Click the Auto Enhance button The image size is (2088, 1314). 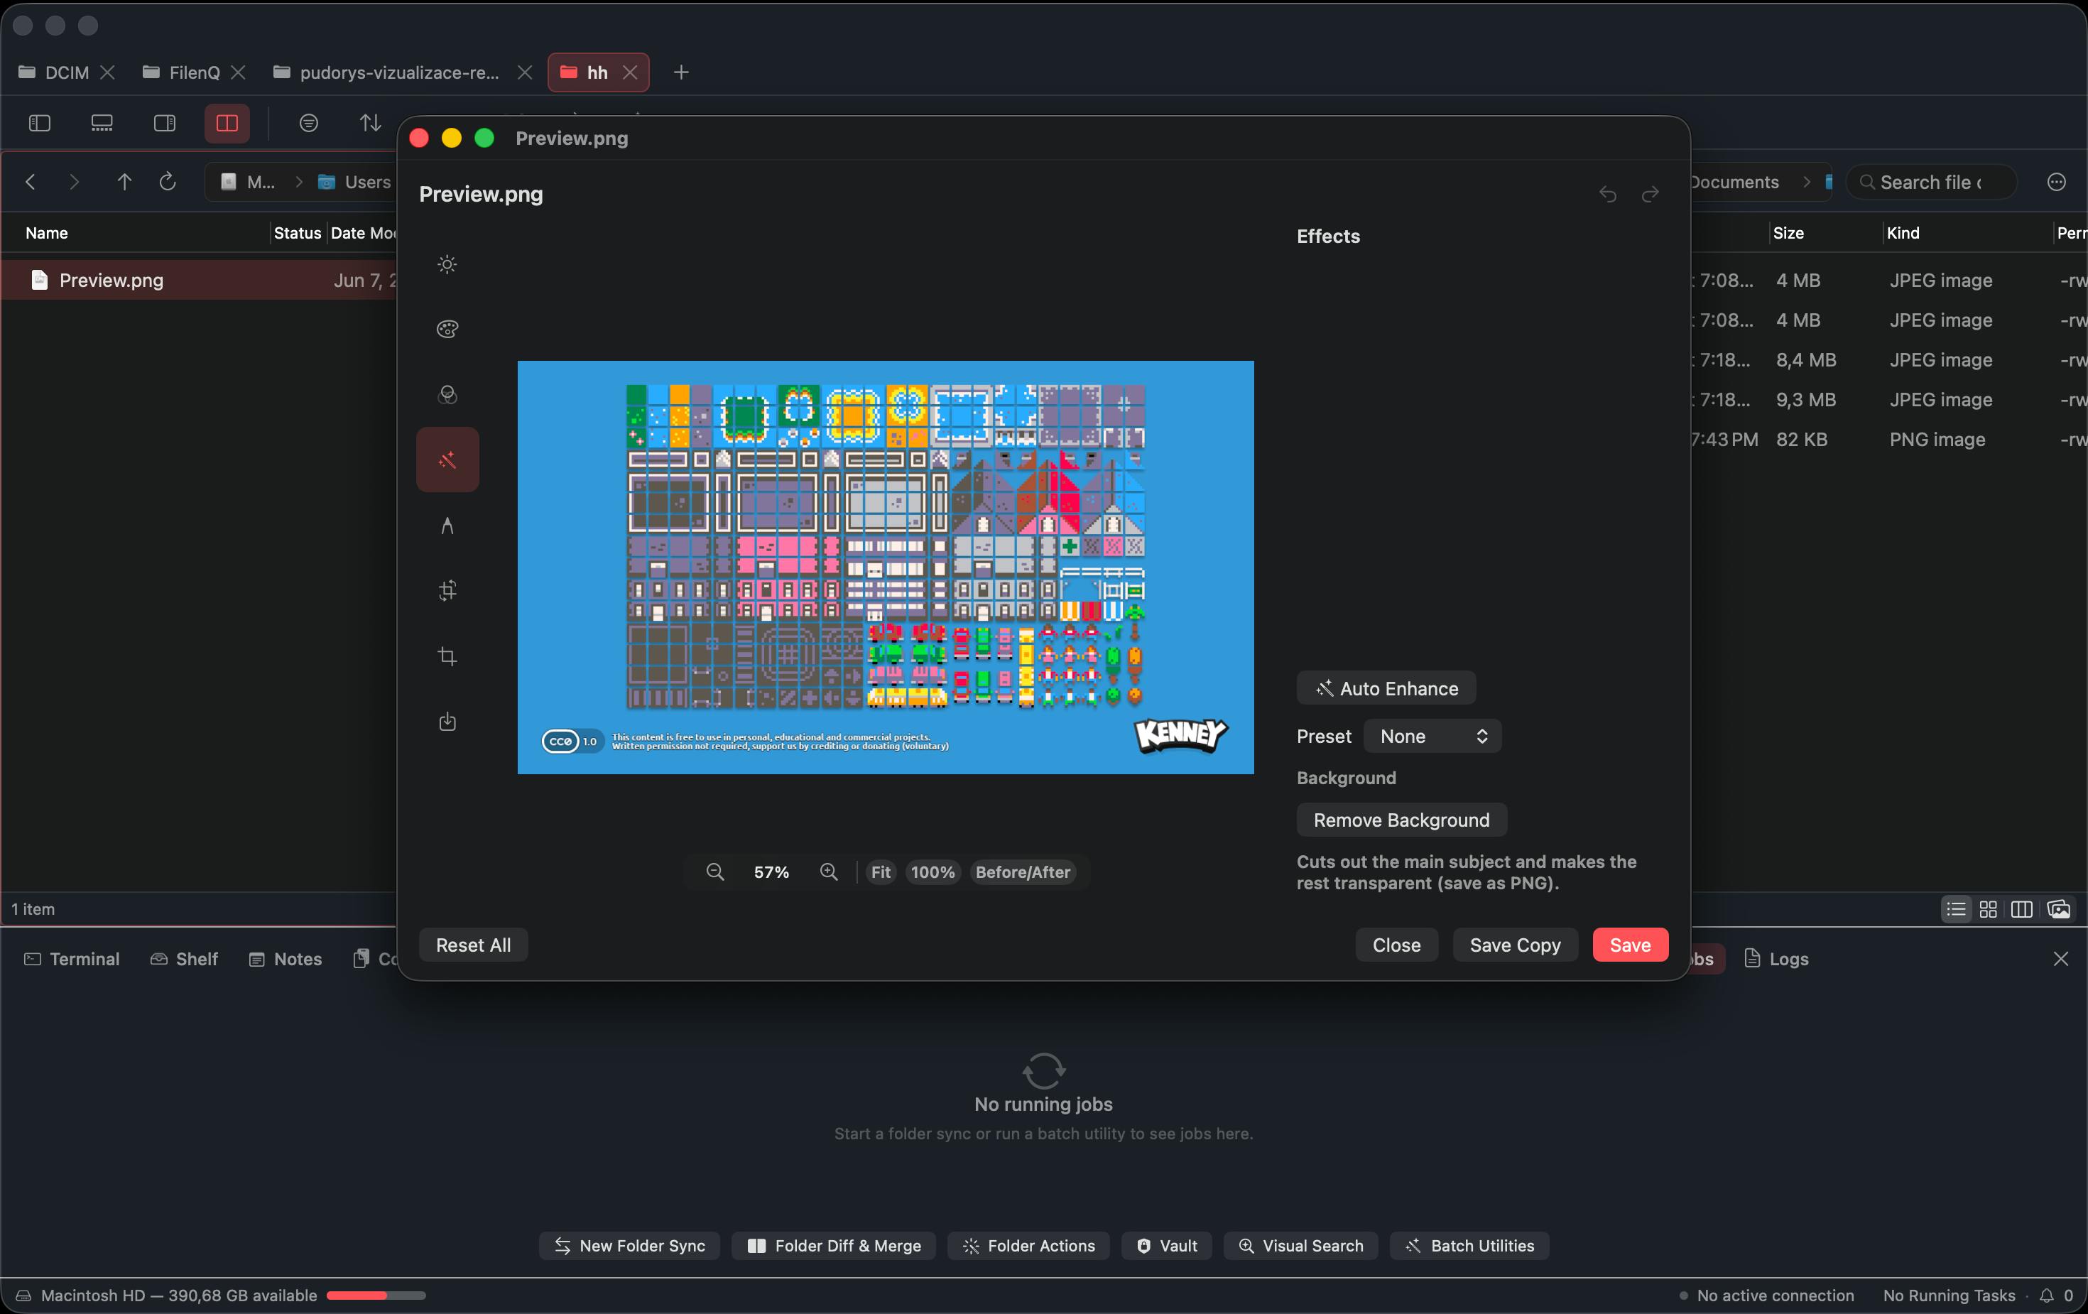point(1386,689)
